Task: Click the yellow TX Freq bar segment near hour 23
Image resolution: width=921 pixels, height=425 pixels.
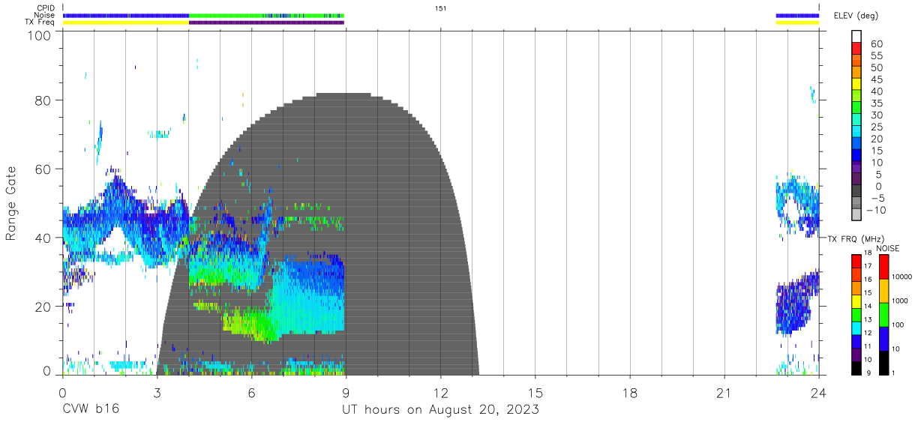Action: point(797,22)
